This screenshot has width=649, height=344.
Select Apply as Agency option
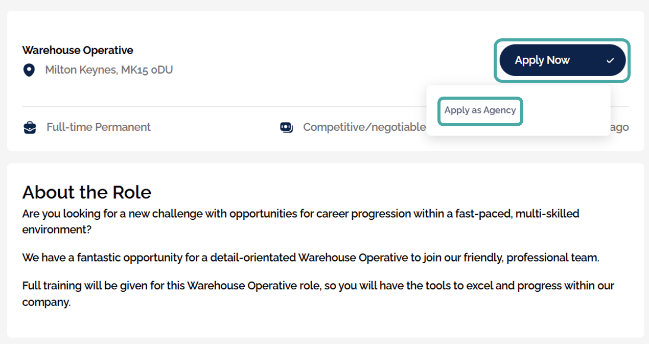480,110
